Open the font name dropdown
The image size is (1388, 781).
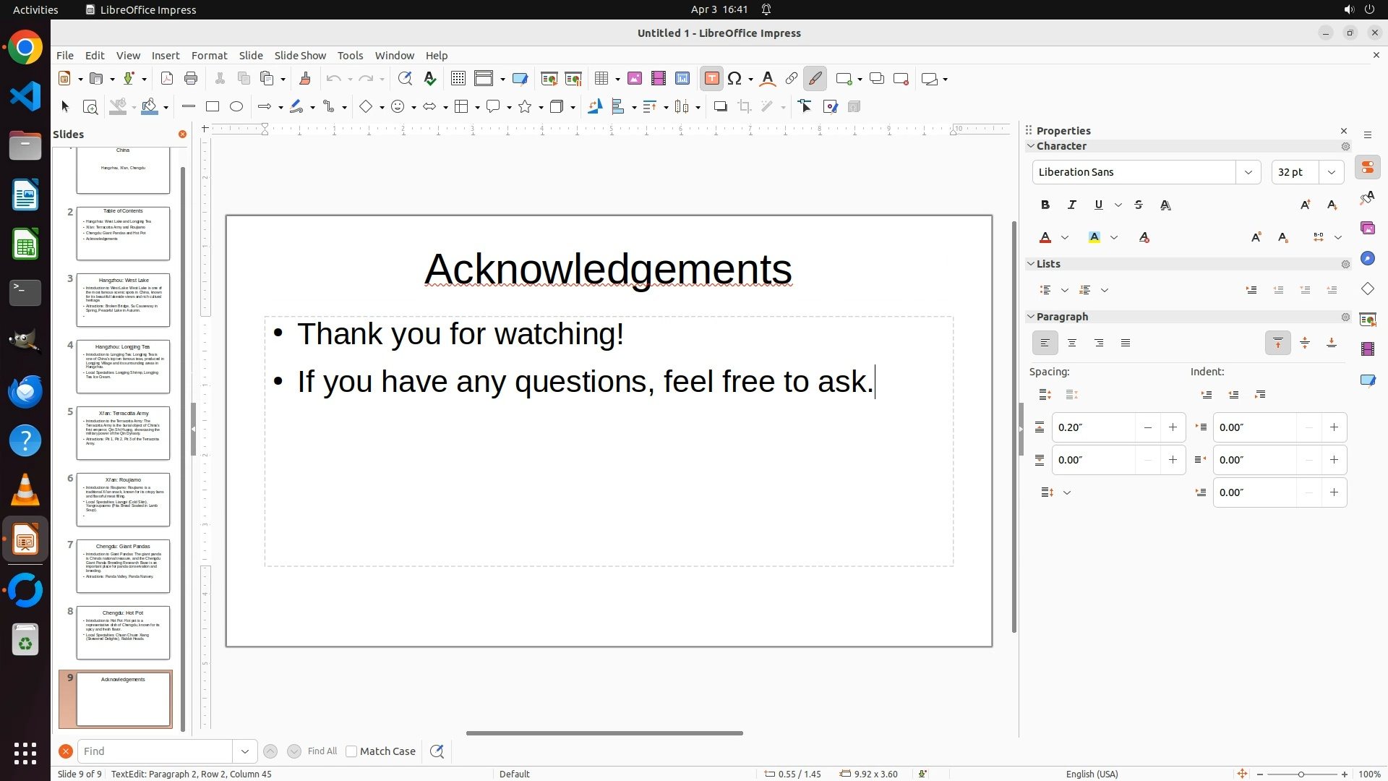click(1248, 172)
